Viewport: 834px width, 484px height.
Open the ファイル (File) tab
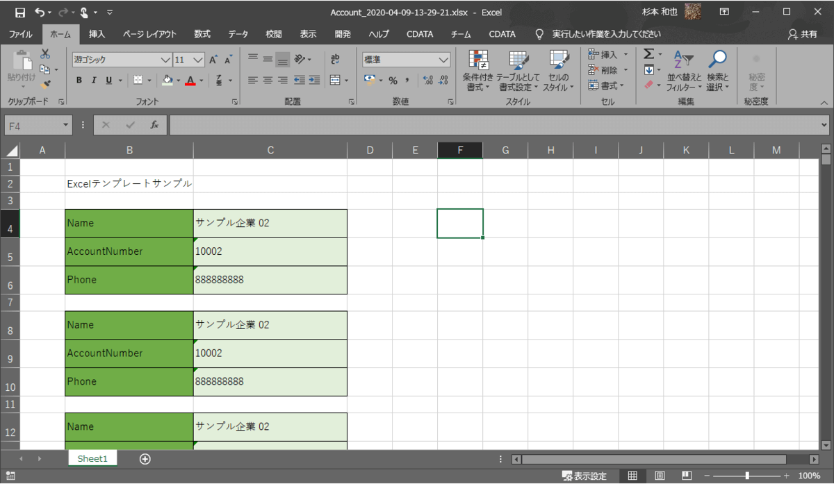pos(21,34)
